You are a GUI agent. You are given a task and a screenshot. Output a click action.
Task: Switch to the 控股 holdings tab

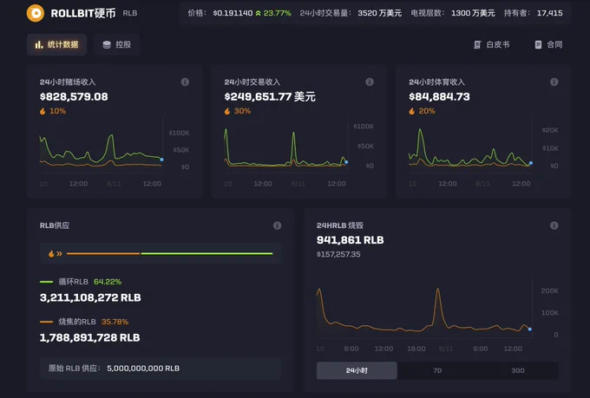(x=117, y=44)
